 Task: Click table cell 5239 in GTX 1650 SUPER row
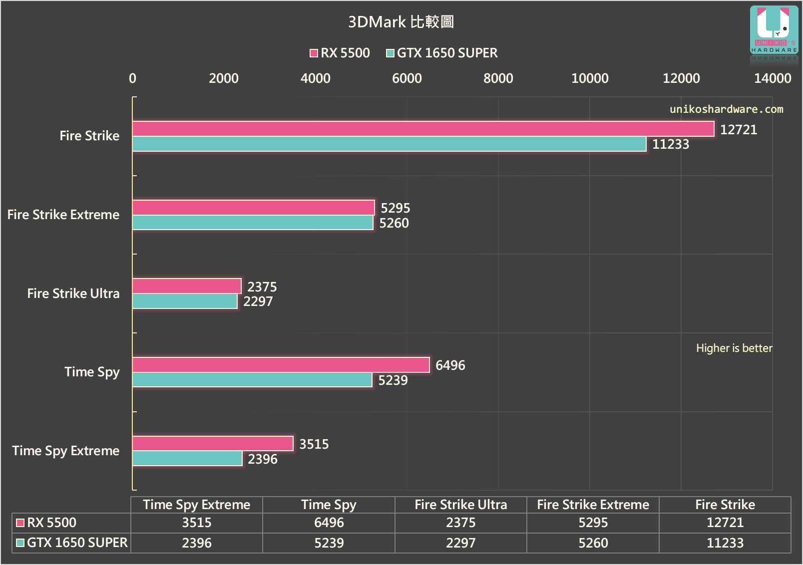click(329, 543)
